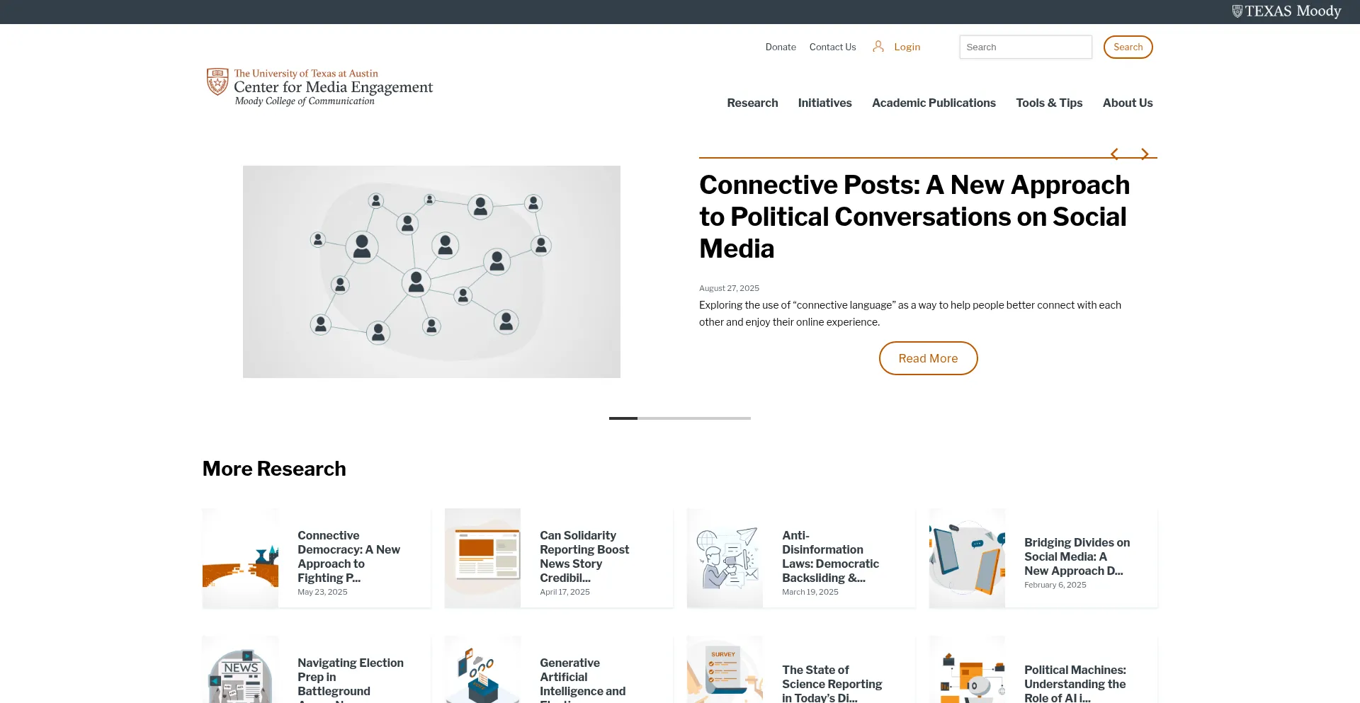Click the user profile icon beside Login
The width and height of the screenshot is (1360, 703).
pos(878,47)
